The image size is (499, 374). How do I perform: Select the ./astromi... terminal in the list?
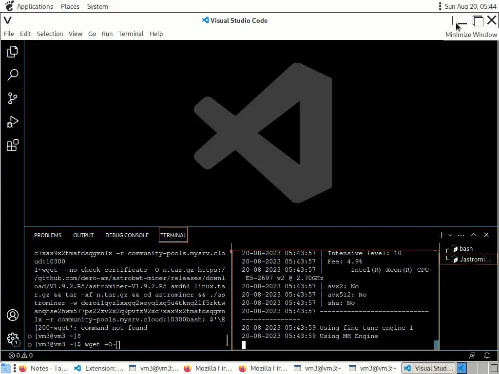[468, 260]
